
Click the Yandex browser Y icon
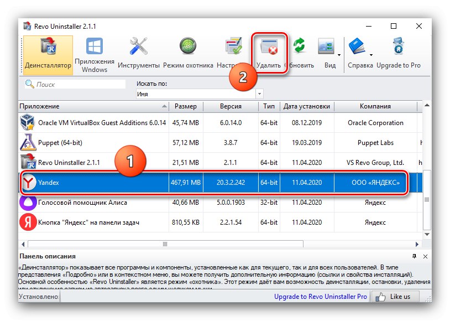pos(28,183)
